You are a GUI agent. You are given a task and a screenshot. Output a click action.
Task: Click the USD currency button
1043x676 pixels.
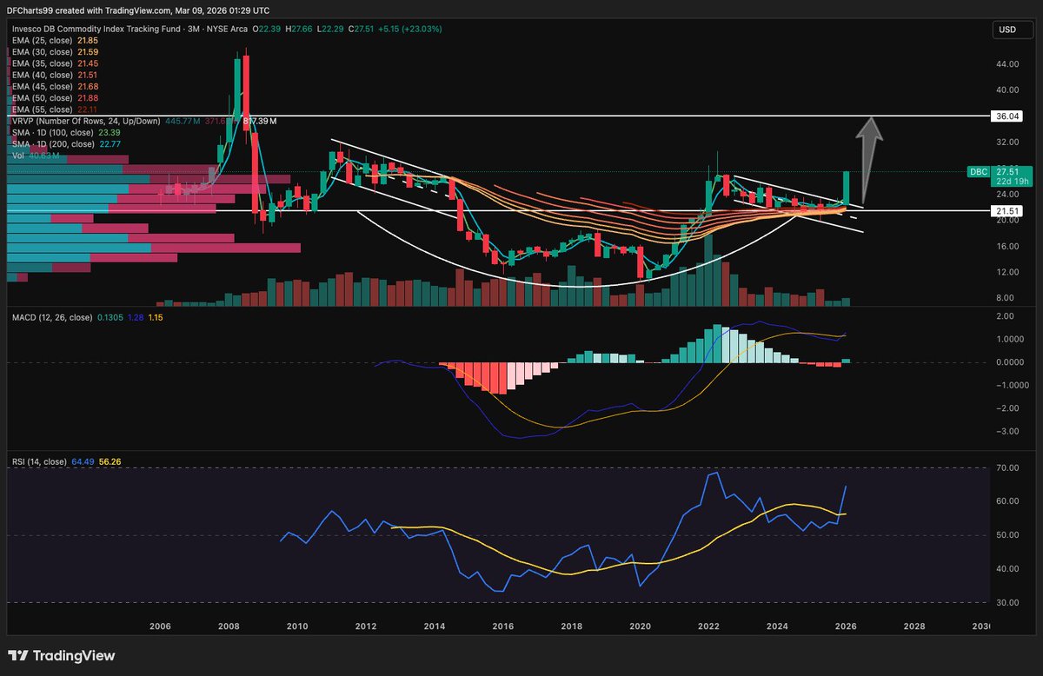click(x=1012, y=30)
